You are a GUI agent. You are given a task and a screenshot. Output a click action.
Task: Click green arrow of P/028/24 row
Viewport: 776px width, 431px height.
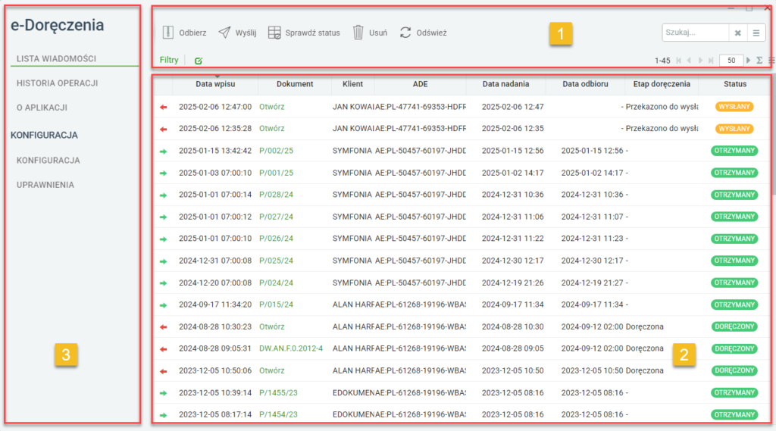click(x=164, y=195)
